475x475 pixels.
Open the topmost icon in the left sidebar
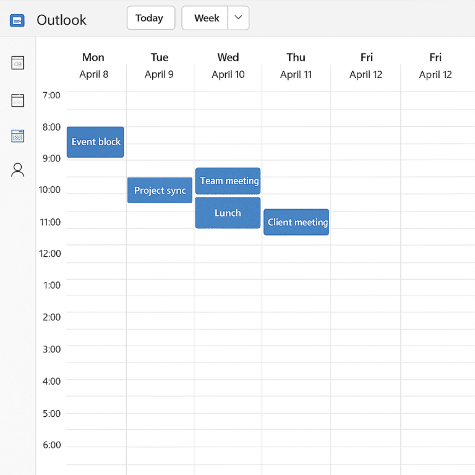pos(18,62)
